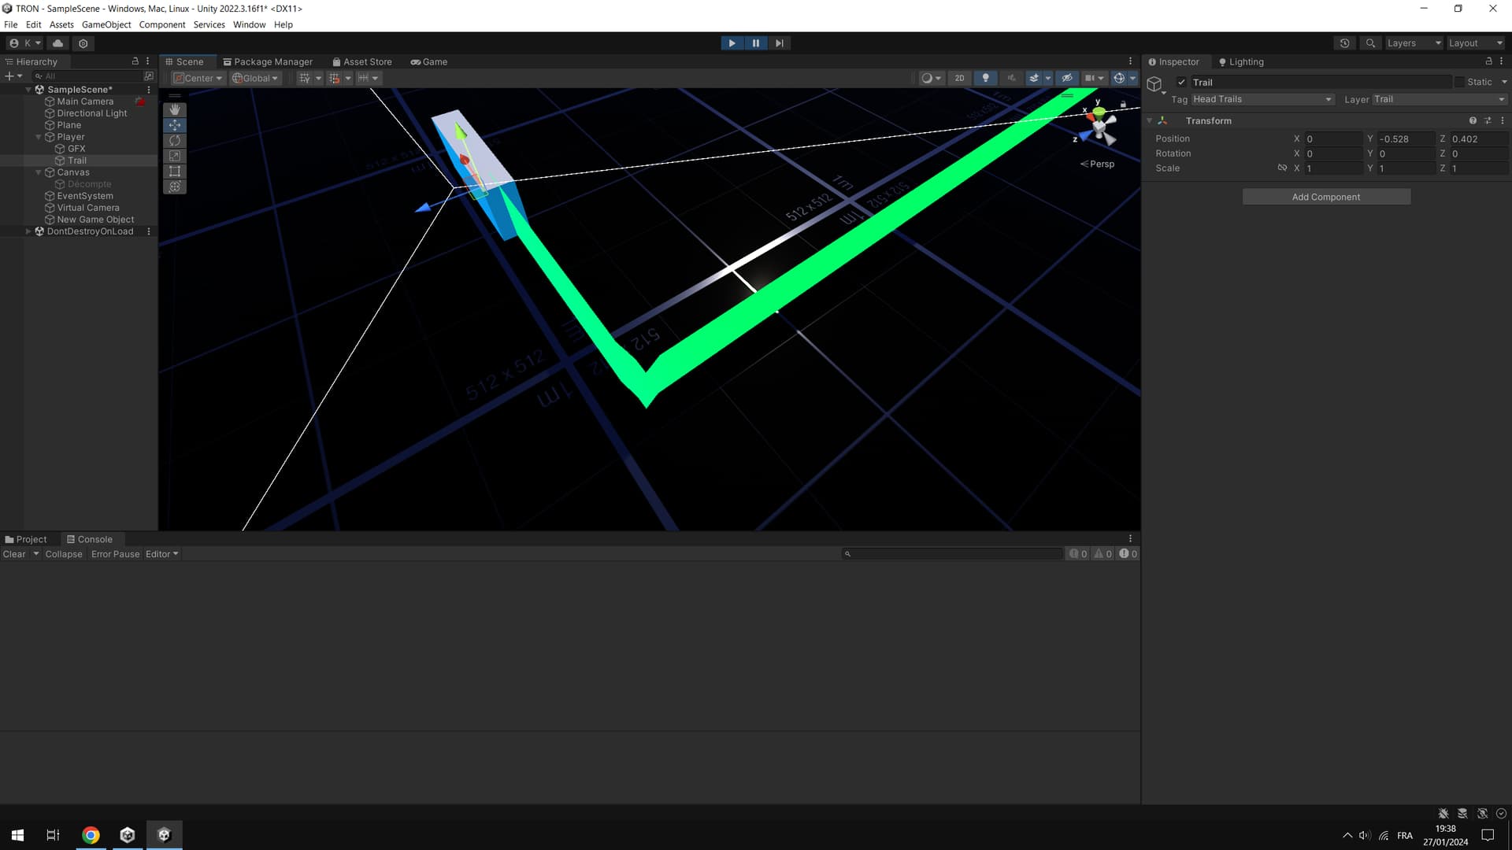Open the Tag dropdown showing Head Trails
The height and width of the screenshot is (850, 1512).
pyautogui.click(x=1262, y=99)
